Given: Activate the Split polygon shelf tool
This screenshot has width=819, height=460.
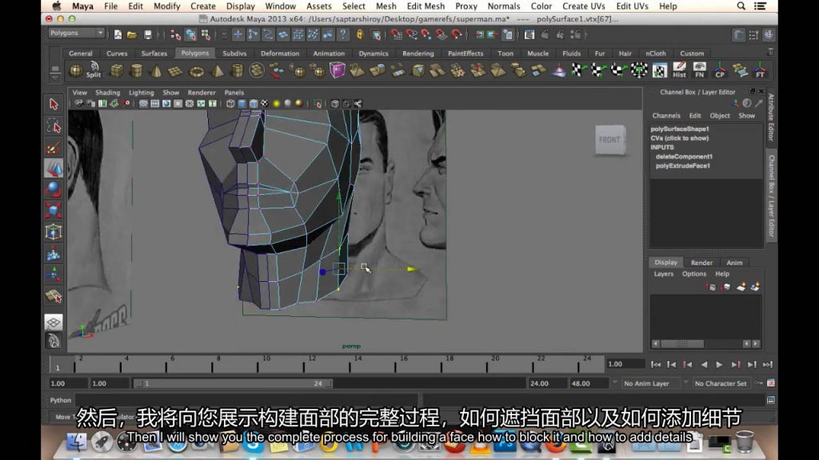Looking at the screenshot, I should pyautogui.click(x=94, y=70).
